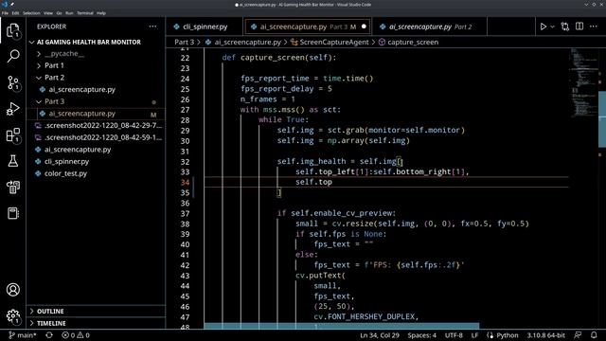Click the horizontal editor scrollbar

[341, 326]
